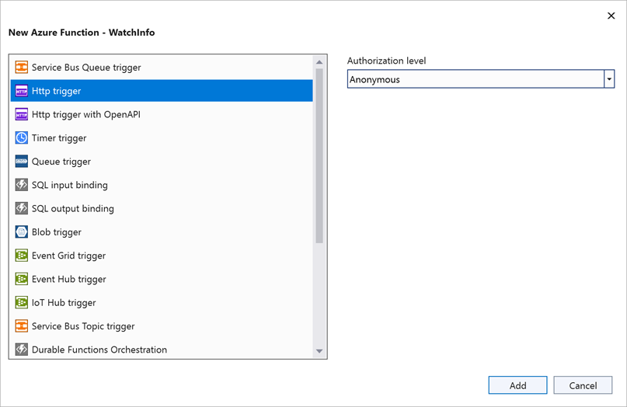The image size is (627, 407).
Task: Choose Event Hub trigger from the list
Action: coord(69,280)
